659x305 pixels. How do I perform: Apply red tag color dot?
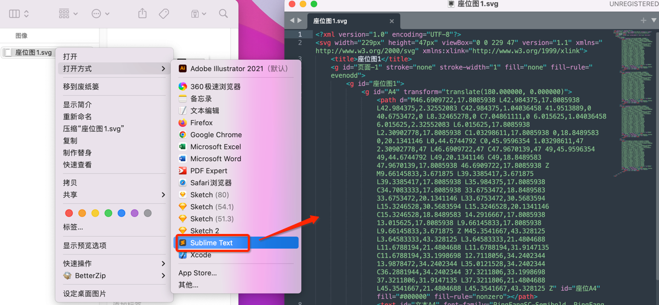[x=69, y=213]
